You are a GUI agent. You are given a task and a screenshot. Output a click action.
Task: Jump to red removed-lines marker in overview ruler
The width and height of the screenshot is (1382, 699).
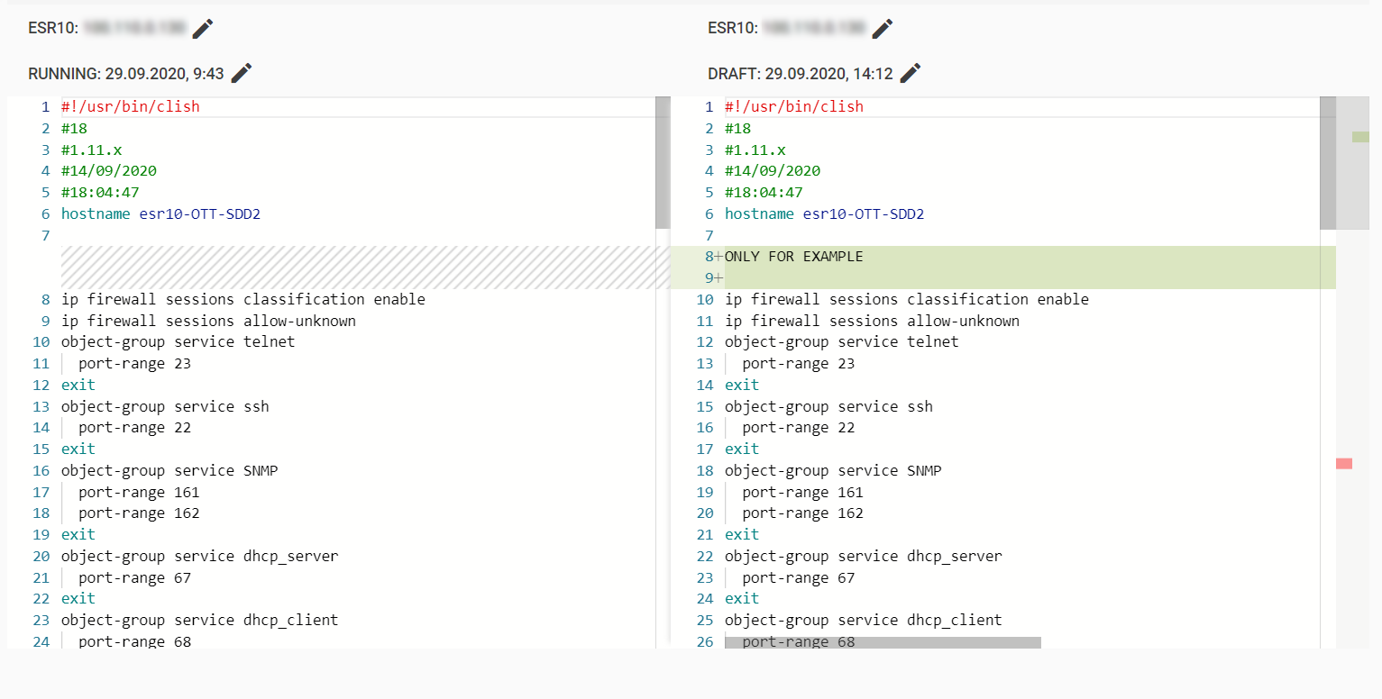(1344, 463)
